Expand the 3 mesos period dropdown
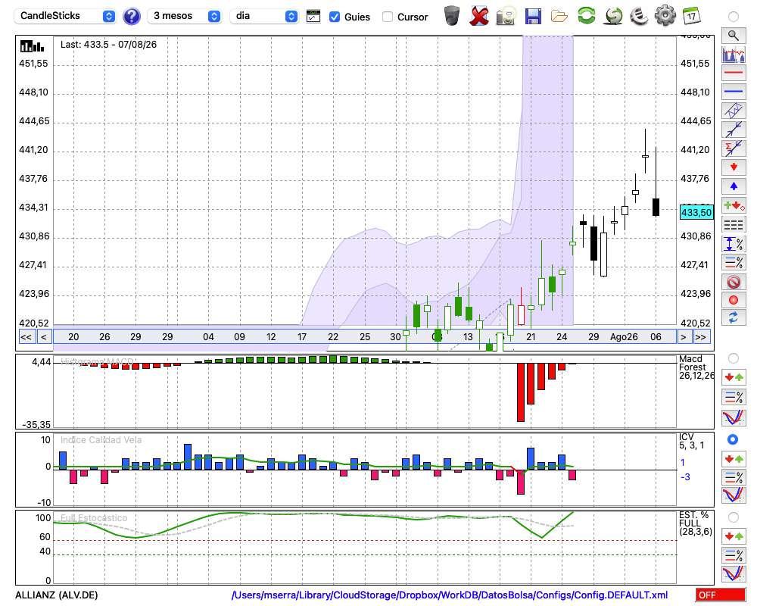757x606 pixels. (x=184, y=16)
